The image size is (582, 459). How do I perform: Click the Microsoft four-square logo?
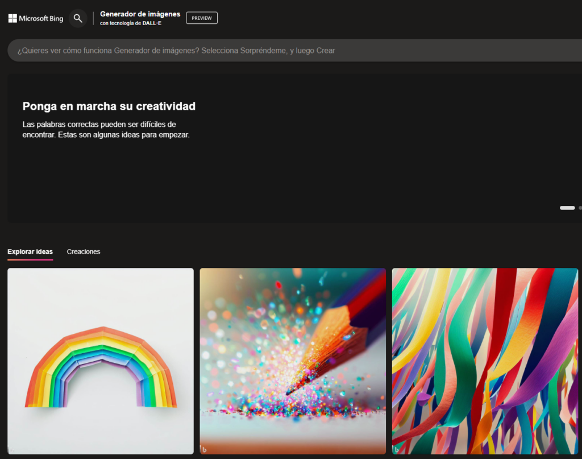pyautogui.click(x=13, y=18)
